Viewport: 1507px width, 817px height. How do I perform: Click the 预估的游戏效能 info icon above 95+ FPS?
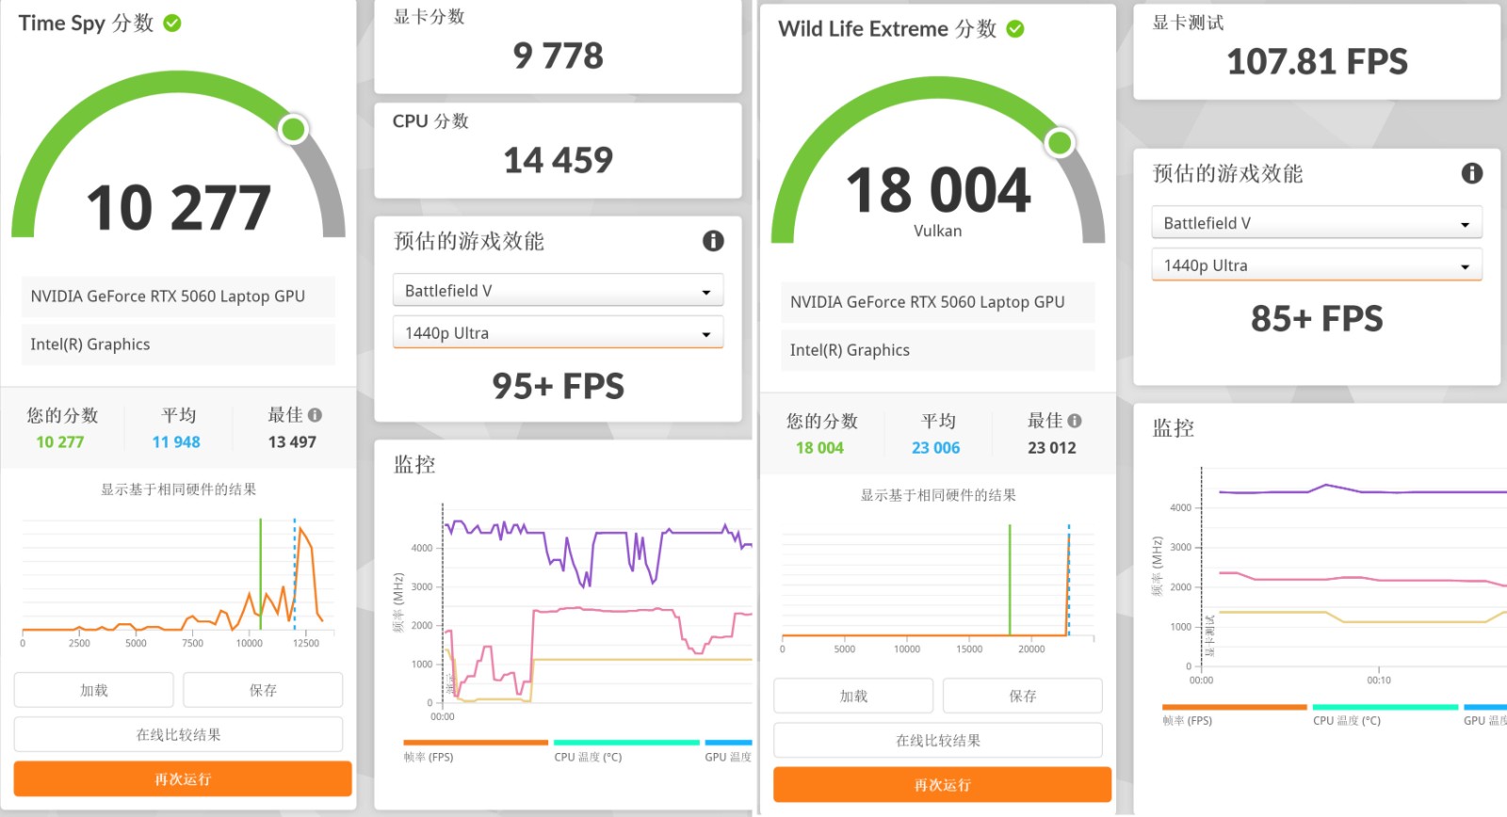tap(713, 241)
